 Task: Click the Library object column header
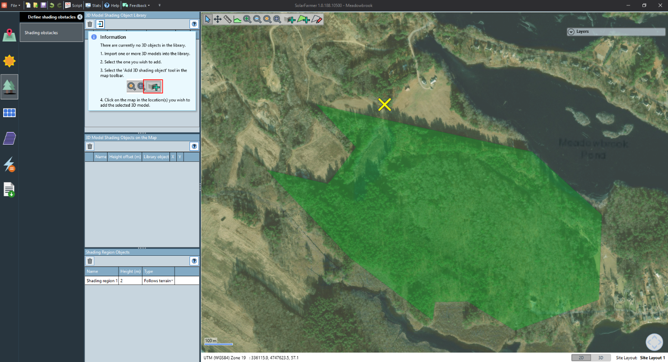156,157
